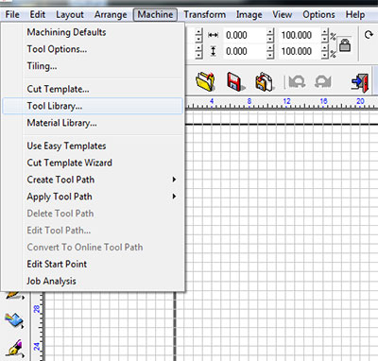Click the horizontal width arrow icon

pyautogui.click(x=214, y=35)
